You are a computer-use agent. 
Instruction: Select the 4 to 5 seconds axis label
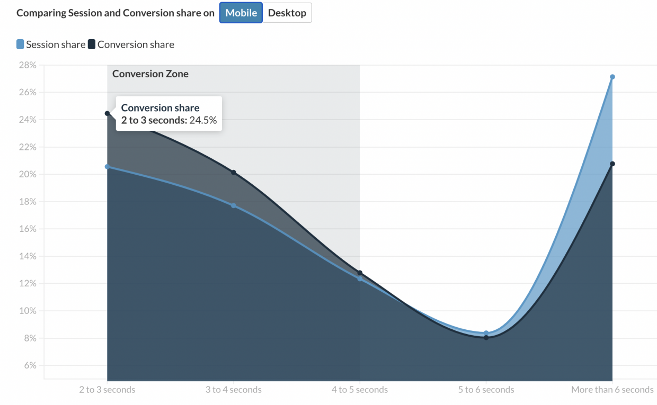click(x=360, y=389)
